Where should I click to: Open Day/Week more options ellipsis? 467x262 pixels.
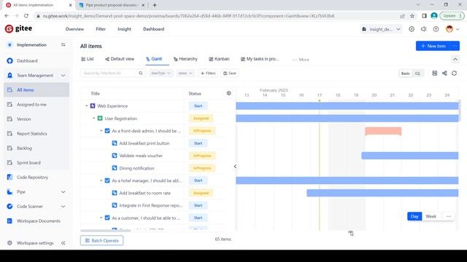449,216
